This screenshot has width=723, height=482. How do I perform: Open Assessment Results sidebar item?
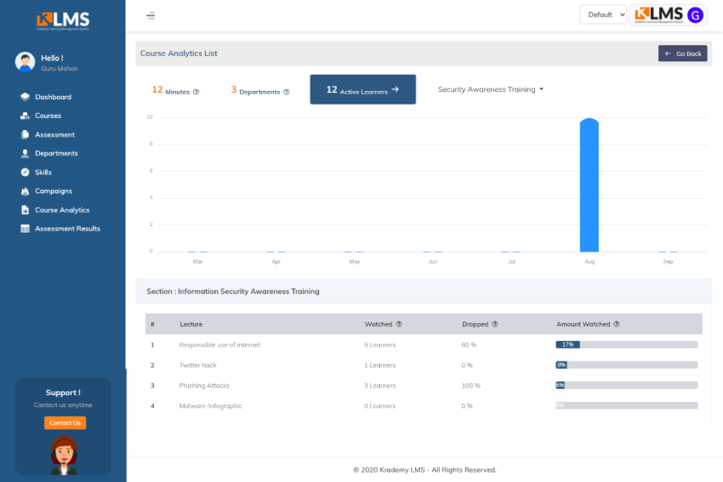67,229
